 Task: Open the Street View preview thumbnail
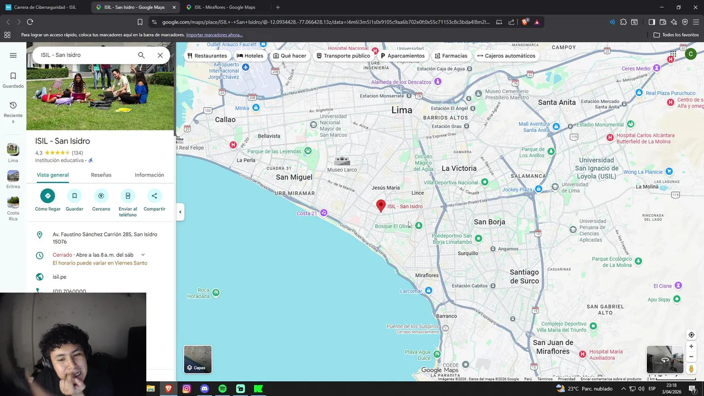pyautogui.click(x=665, y=359)
